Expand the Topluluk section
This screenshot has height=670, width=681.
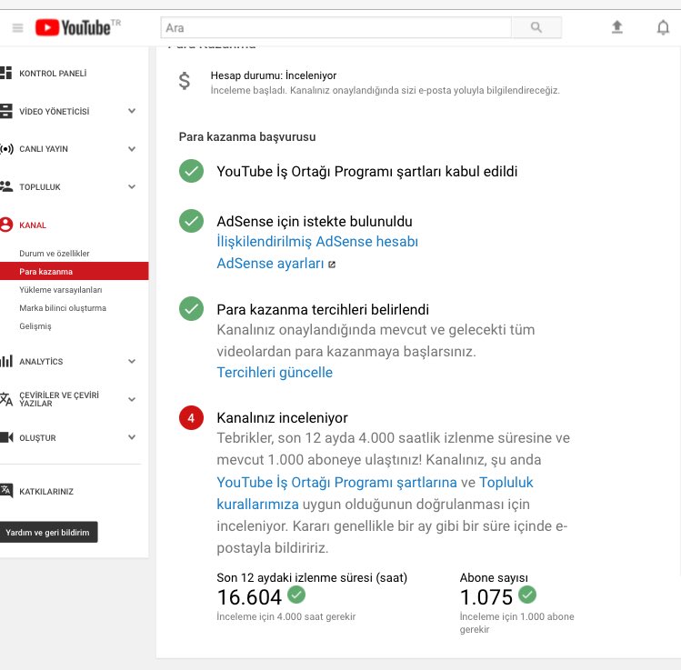tap(132, 186)
